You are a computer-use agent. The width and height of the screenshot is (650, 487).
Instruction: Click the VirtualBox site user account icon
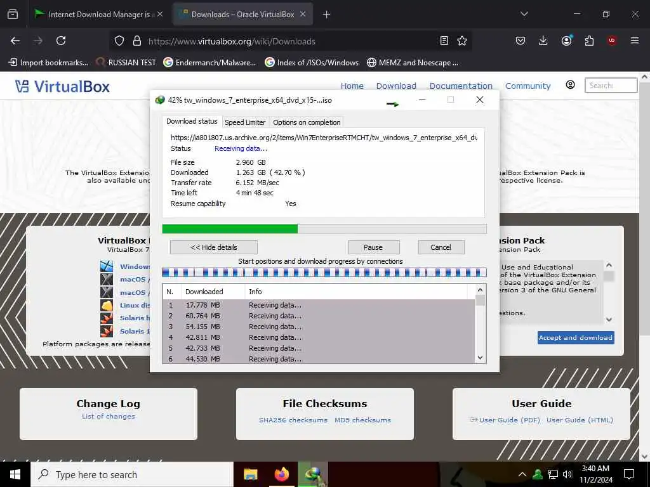click(571, 85)
